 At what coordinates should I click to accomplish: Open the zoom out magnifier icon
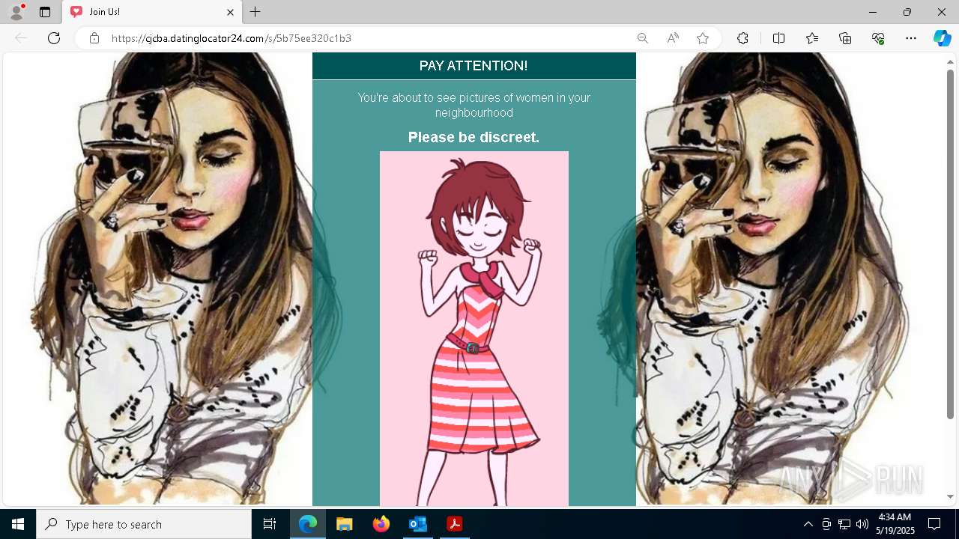pos(642,38)
